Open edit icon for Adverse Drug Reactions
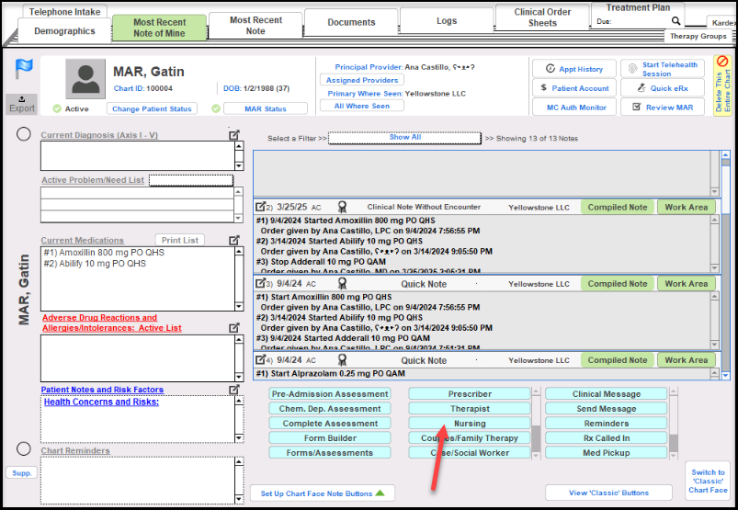Image resolution: width=738 pixels, height=510 pixels. [x=234, y=327]
